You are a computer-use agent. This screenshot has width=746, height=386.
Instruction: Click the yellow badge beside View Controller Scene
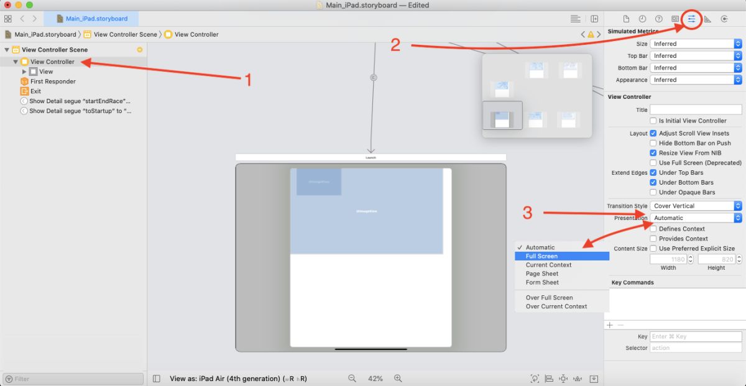[140, 50]
